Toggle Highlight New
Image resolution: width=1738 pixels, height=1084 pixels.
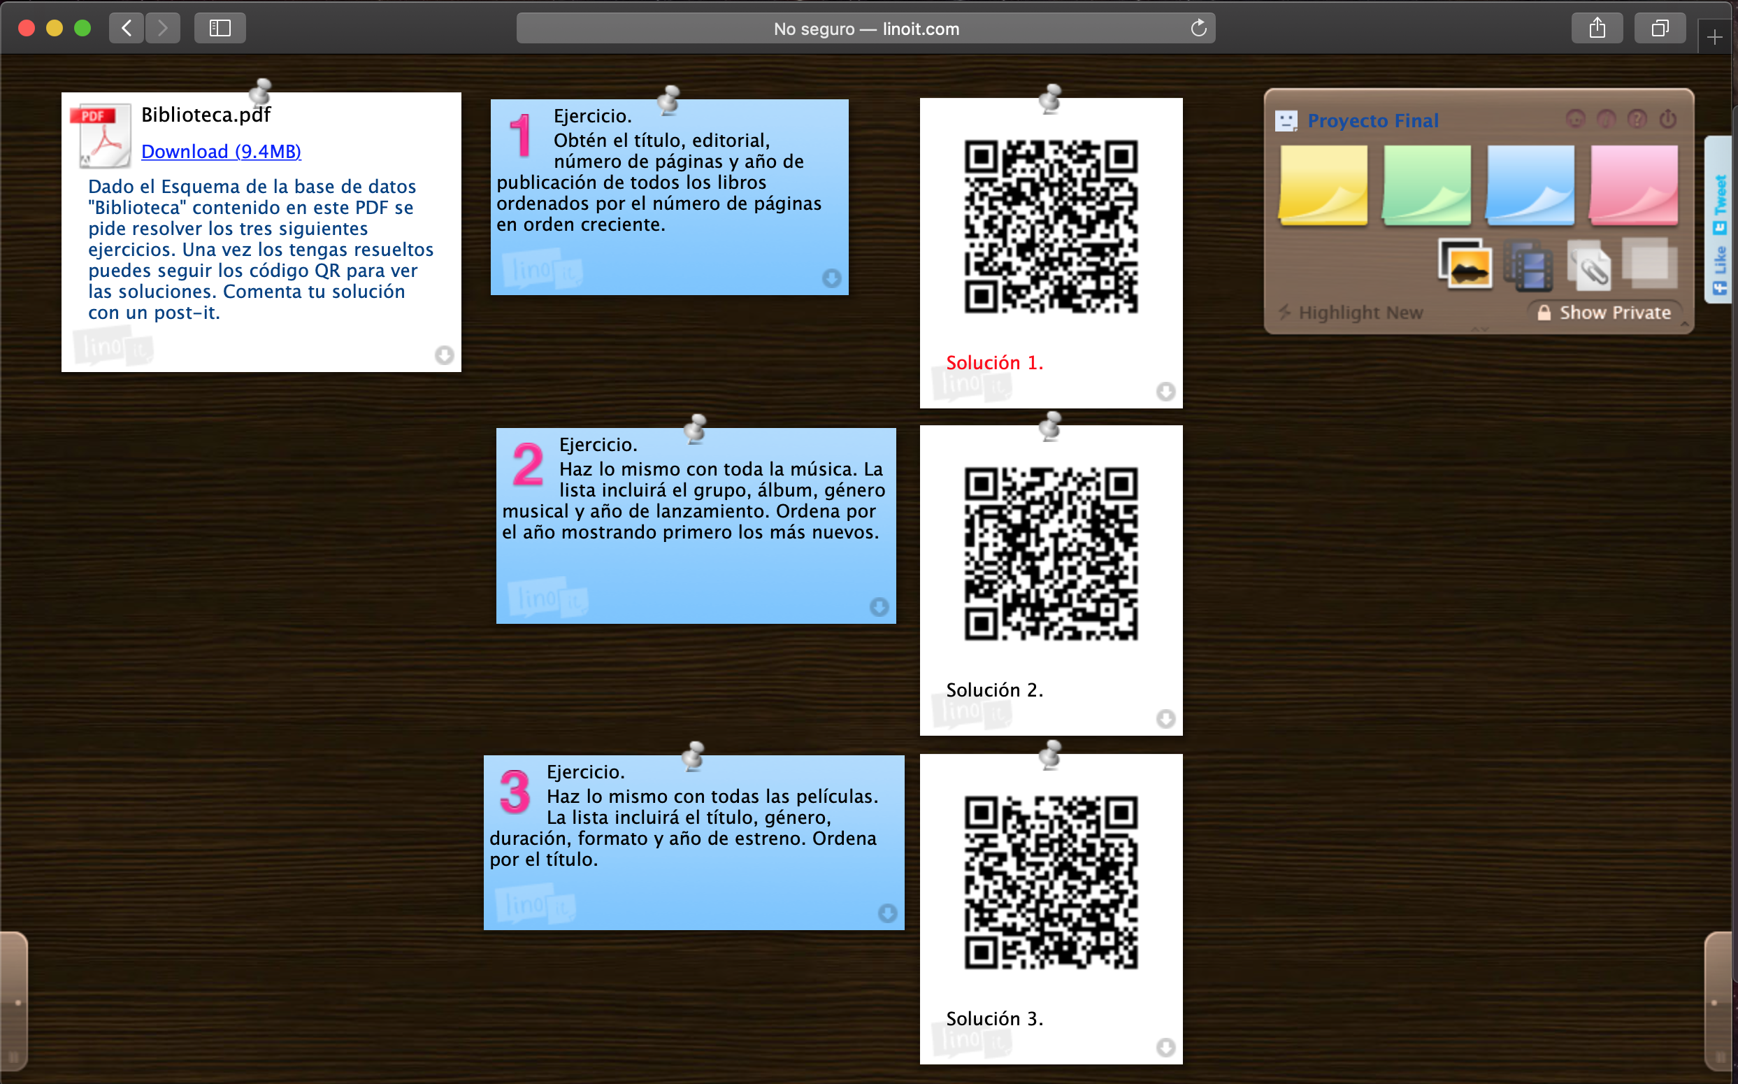coord(1351,312)
